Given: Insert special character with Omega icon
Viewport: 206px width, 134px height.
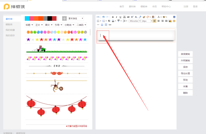Looking at the screenshot, I should (102, 25).
